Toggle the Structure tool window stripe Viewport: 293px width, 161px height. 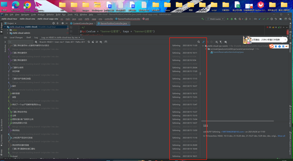click(1, 125)
